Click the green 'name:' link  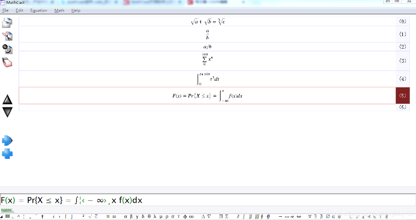[x=7, y=210]
